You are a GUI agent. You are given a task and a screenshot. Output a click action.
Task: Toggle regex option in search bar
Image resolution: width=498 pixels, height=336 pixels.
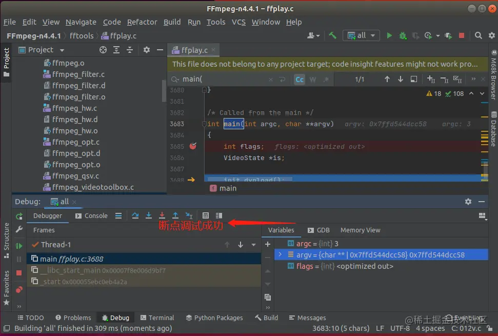(326, 80)
